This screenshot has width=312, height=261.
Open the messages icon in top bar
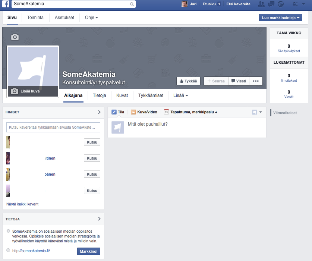click(x=271, y=4)
